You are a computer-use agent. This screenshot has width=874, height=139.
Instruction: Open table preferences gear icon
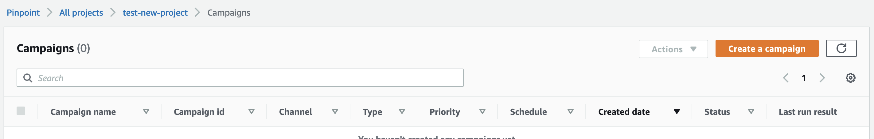(850, 78)
